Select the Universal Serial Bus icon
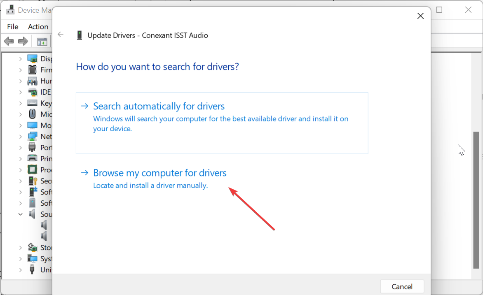 point(32,269)
